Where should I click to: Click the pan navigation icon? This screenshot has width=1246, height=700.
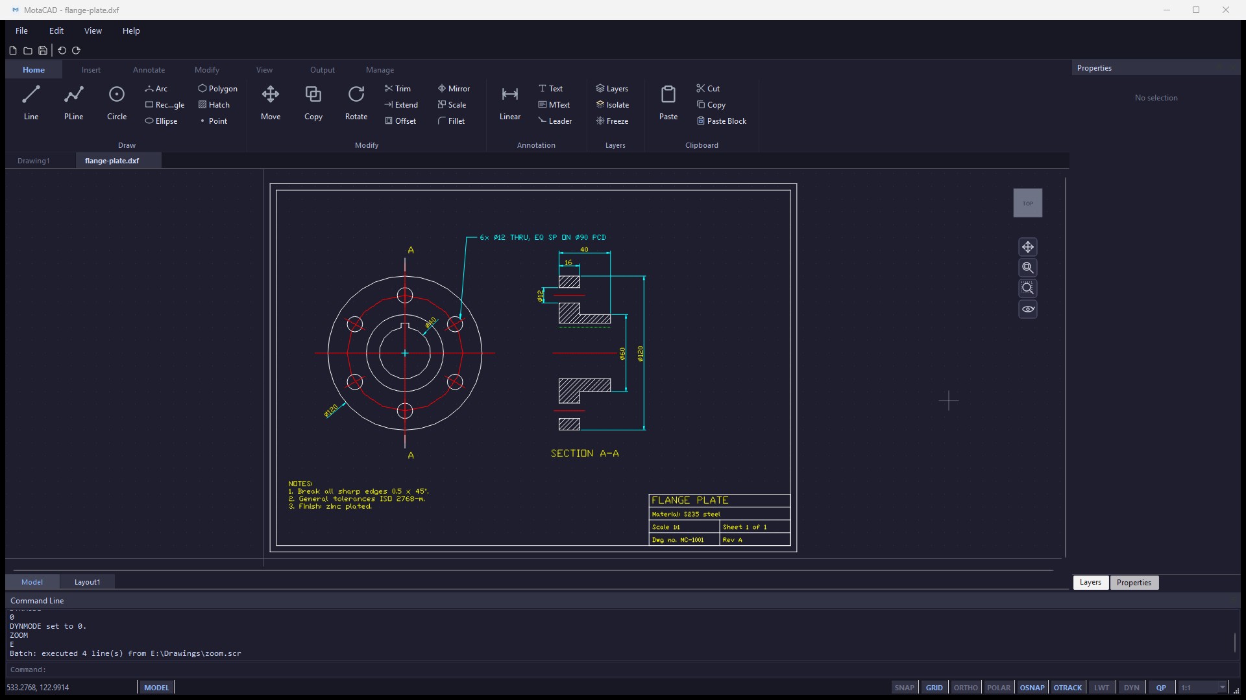tap(1028, 247)
